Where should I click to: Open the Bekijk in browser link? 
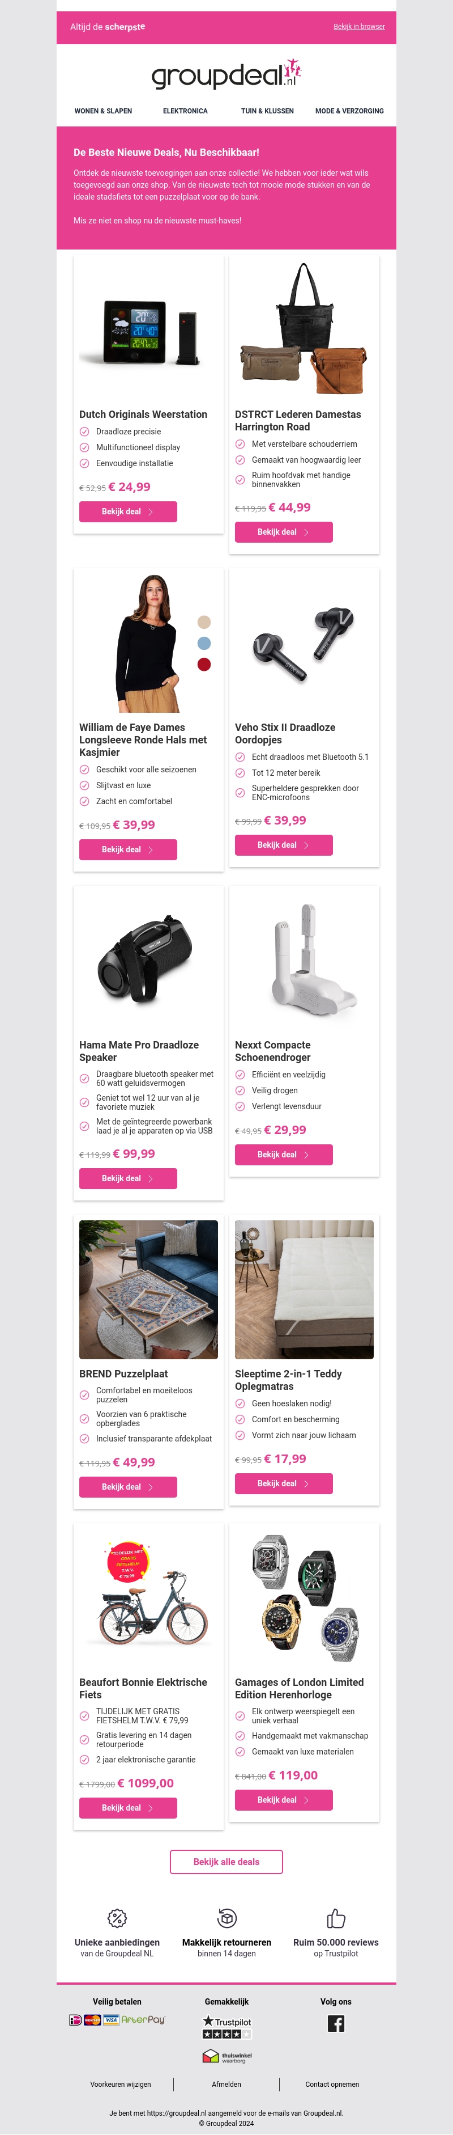[x=360, y=27]
